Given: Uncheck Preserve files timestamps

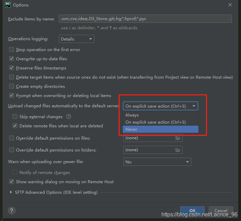Looking at the screenshot, I should point(12,68).
